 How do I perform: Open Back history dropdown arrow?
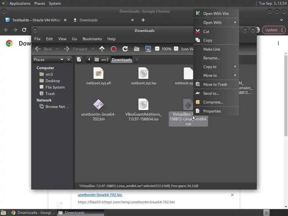click(57, 49)
